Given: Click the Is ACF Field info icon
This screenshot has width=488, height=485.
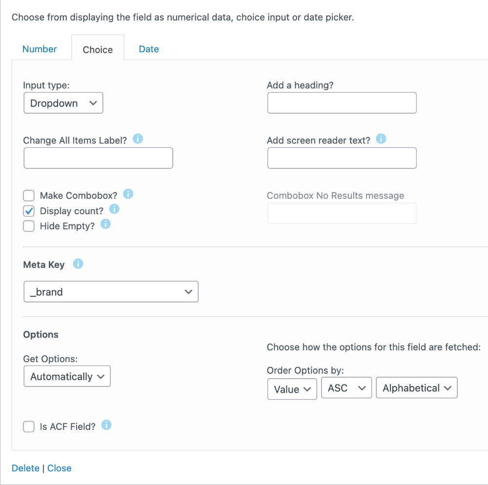Looking at the screenshot, I should (106, 425).
